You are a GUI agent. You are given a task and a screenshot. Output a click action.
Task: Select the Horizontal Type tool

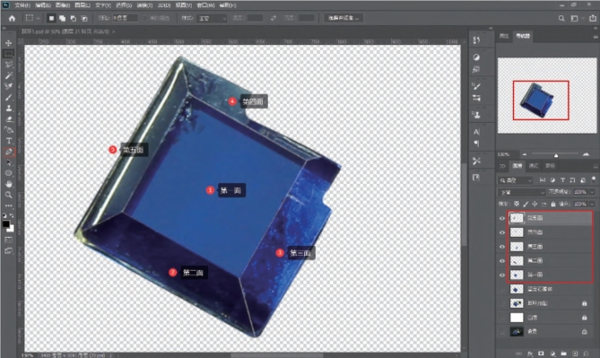[x=9, y=141]
